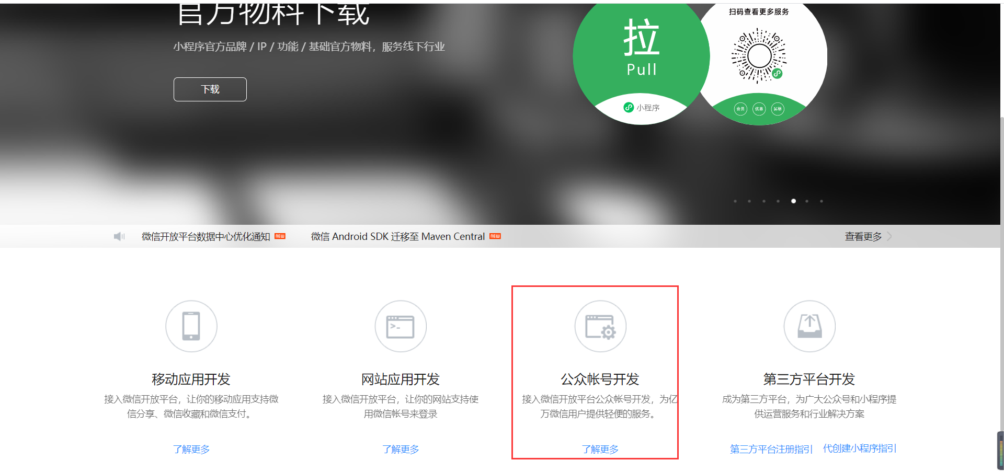Click the 公众帐号开发 description text
The width and height of the screenshot is (1004, 472).
[600, 407]
